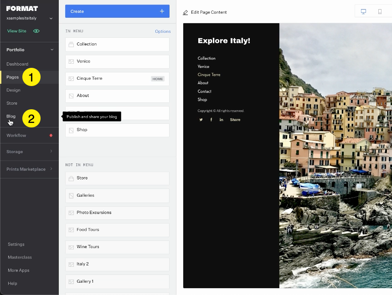
Task: Click the Collection page type icon
Action: click(x=71, y=45)
